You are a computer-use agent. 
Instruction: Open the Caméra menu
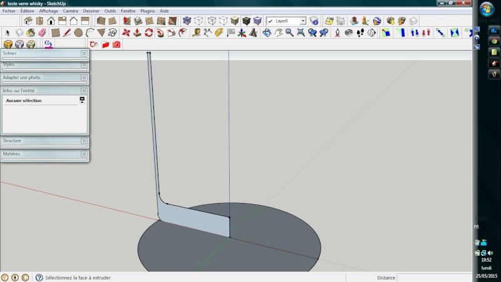point(71,11)
